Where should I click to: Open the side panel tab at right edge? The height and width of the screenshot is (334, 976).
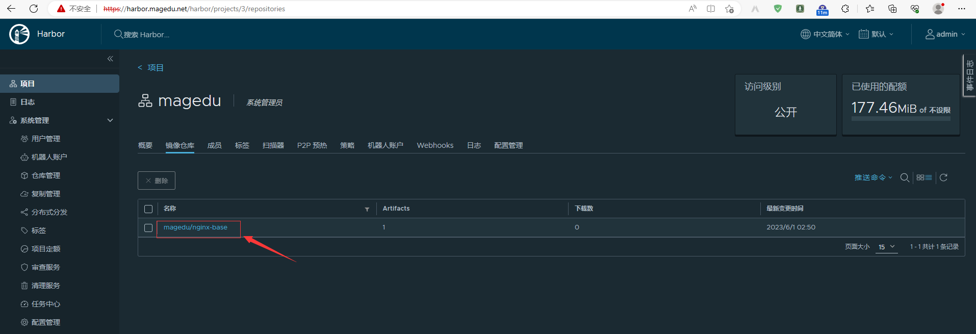click(969, 75)
